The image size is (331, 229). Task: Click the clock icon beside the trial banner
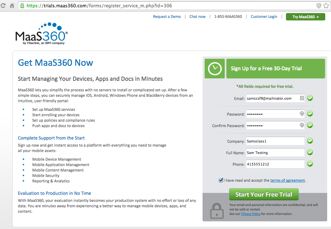coord(215,69)
